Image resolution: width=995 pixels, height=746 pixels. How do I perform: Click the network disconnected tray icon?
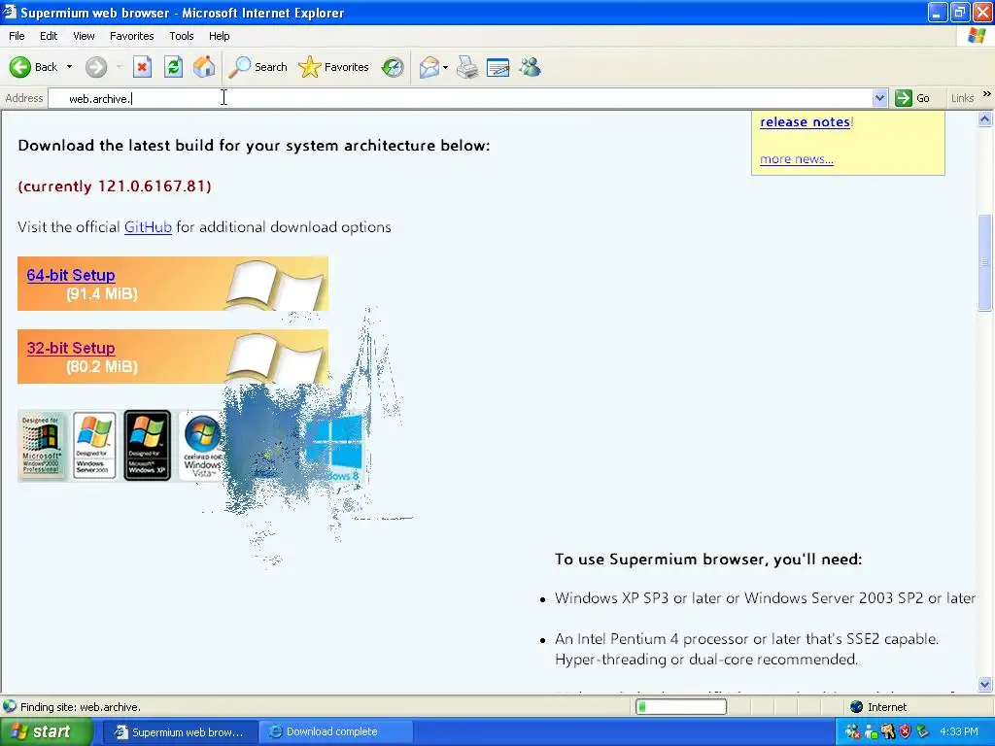pyautogui.click(x=853, y=732)
